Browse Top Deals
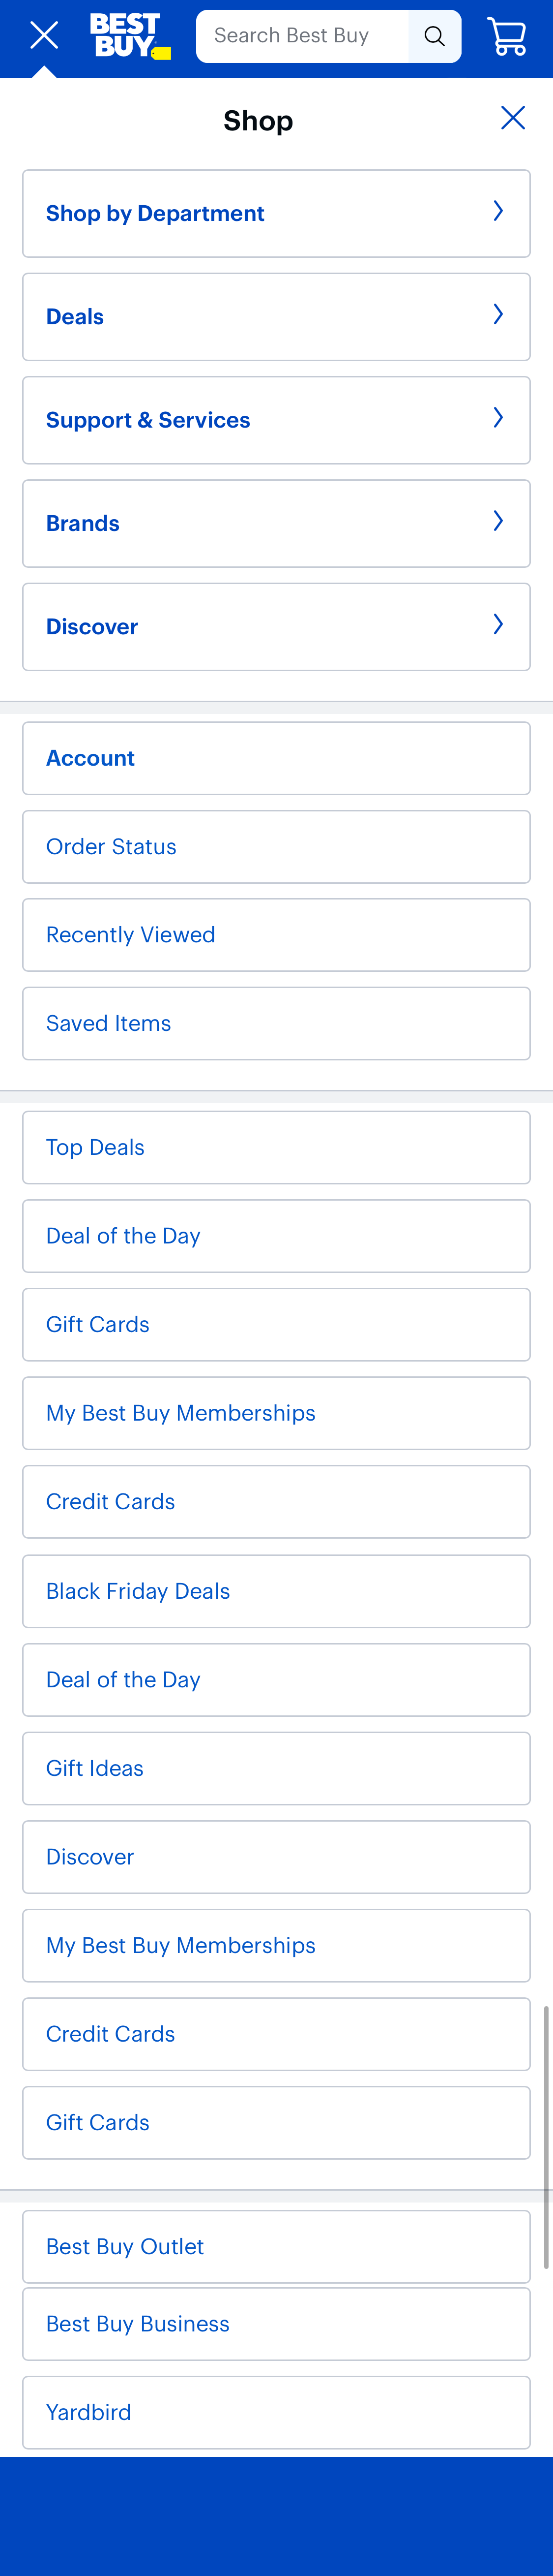 coord(276,1147)
